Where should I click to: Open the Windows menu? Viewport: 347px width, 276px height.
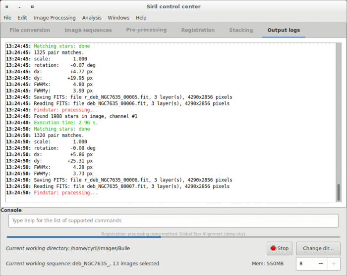coord(118,18)
